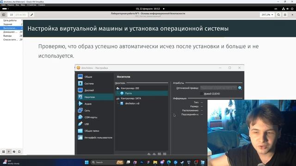This screenshot has height=166, width=296.
Task: Click the blue optical disc chooser icon
Action: pyautogui.click(x=240, y=88)
